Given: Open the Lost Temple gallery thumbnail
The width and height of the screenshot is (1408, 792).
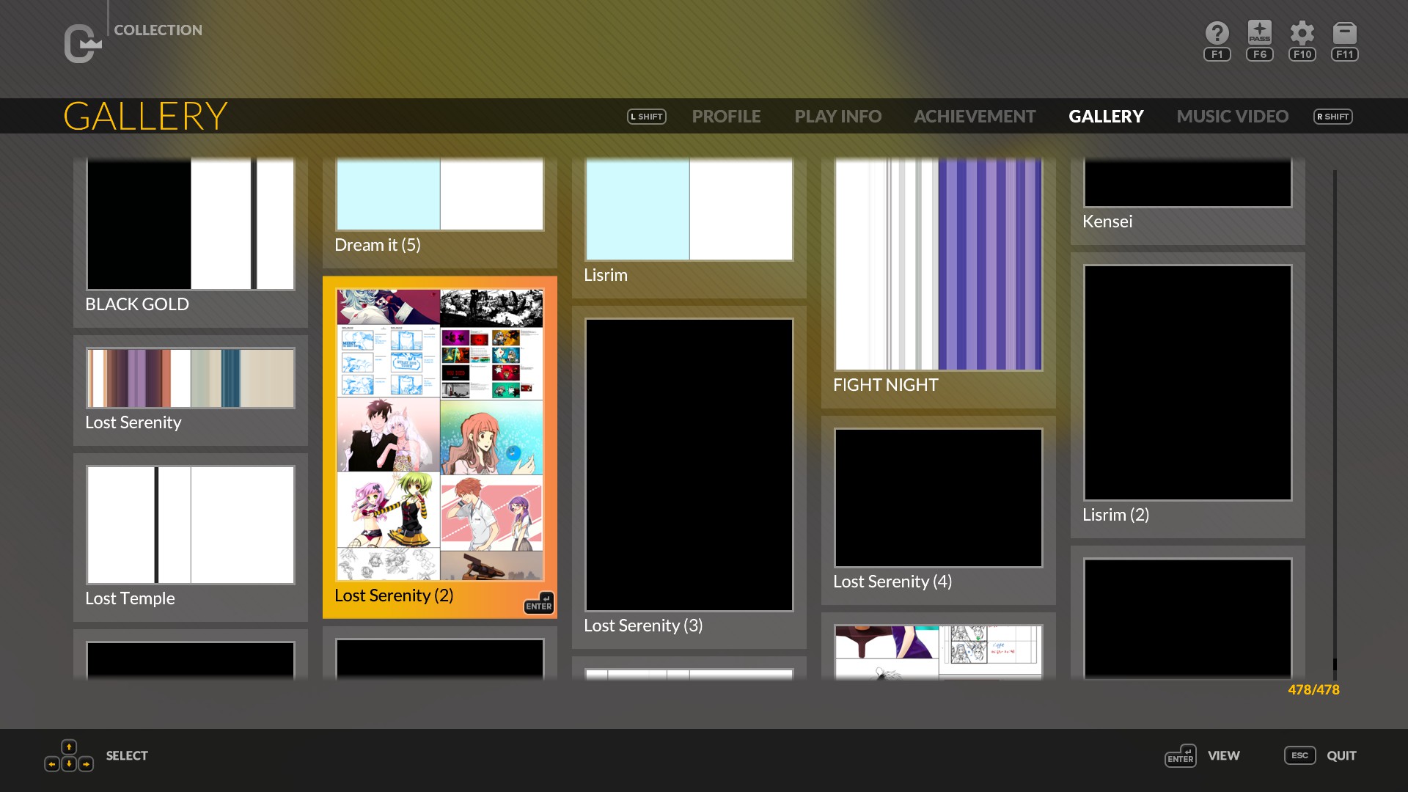Looking at the screenshot, I should pos(191,524).
